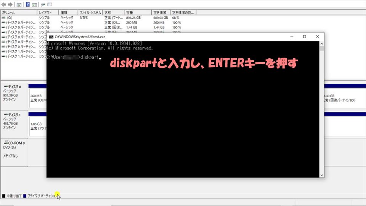Screen dimensions: 366x206
Task: Click the 空き領域 column header
Action: [160, 13]
